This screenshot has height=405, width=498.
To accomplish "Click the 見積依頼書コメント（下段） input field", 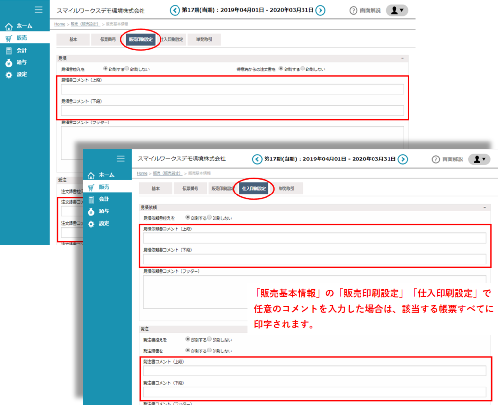I will [315, 259].
